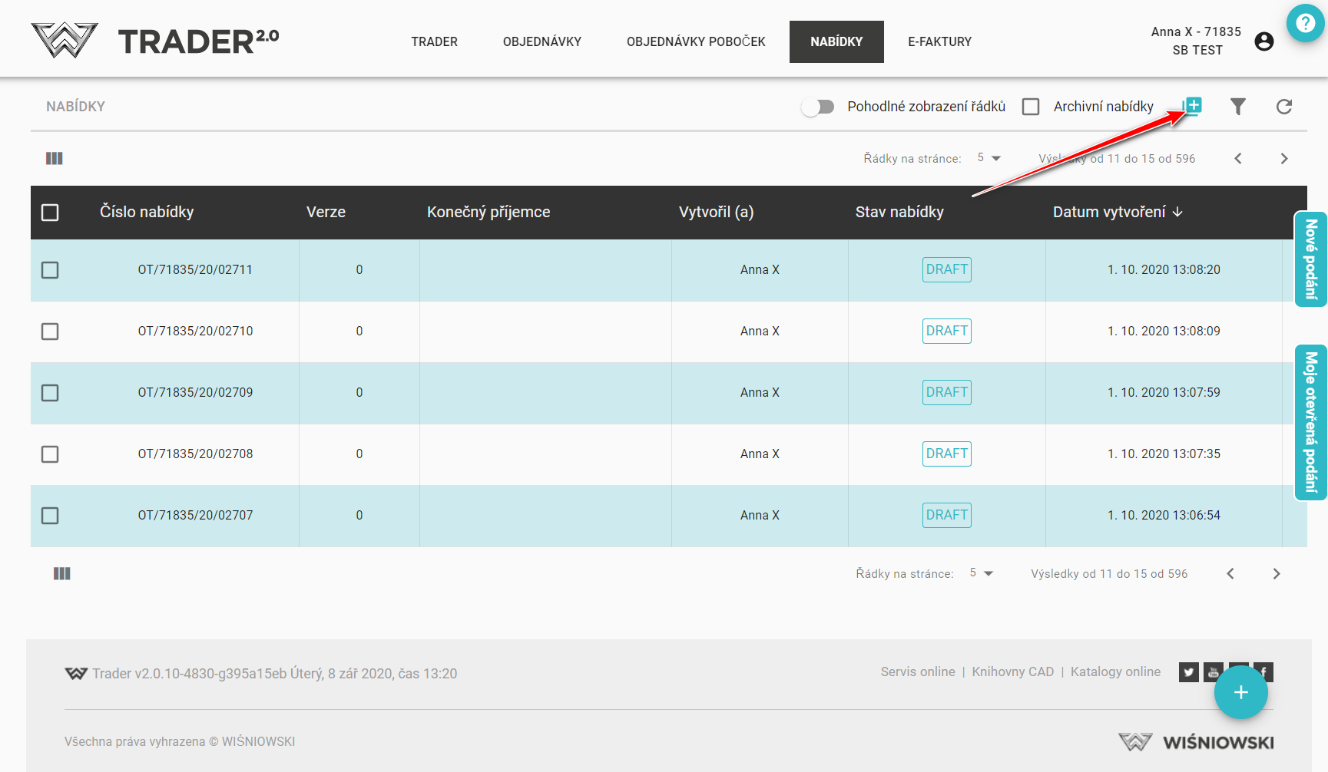
Task: Open the E-Faktury tab
Action: (x=939, y=41)
